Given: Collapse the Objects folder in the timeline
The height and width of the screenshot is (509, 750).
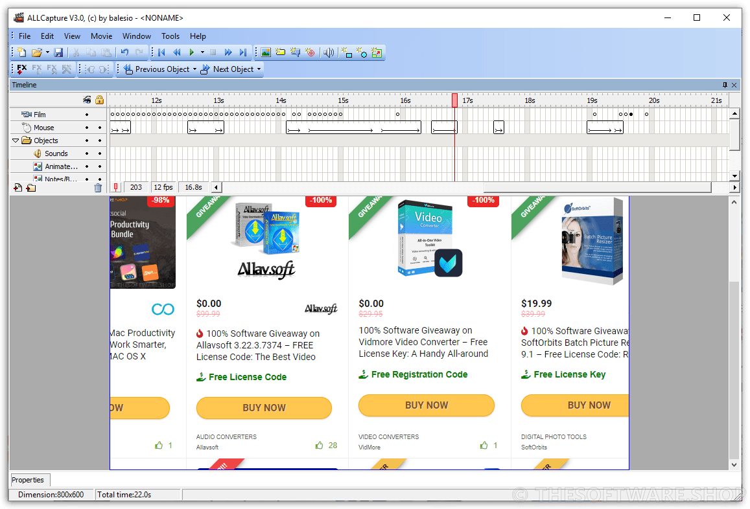Looking at the screenshot, I should pyautogui.click(x=16, y=141).
